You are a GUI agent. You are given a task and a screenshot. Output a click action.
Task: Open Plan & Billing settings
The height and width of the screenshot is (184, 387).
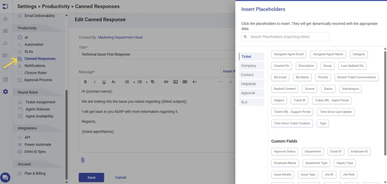pos(35,173)
